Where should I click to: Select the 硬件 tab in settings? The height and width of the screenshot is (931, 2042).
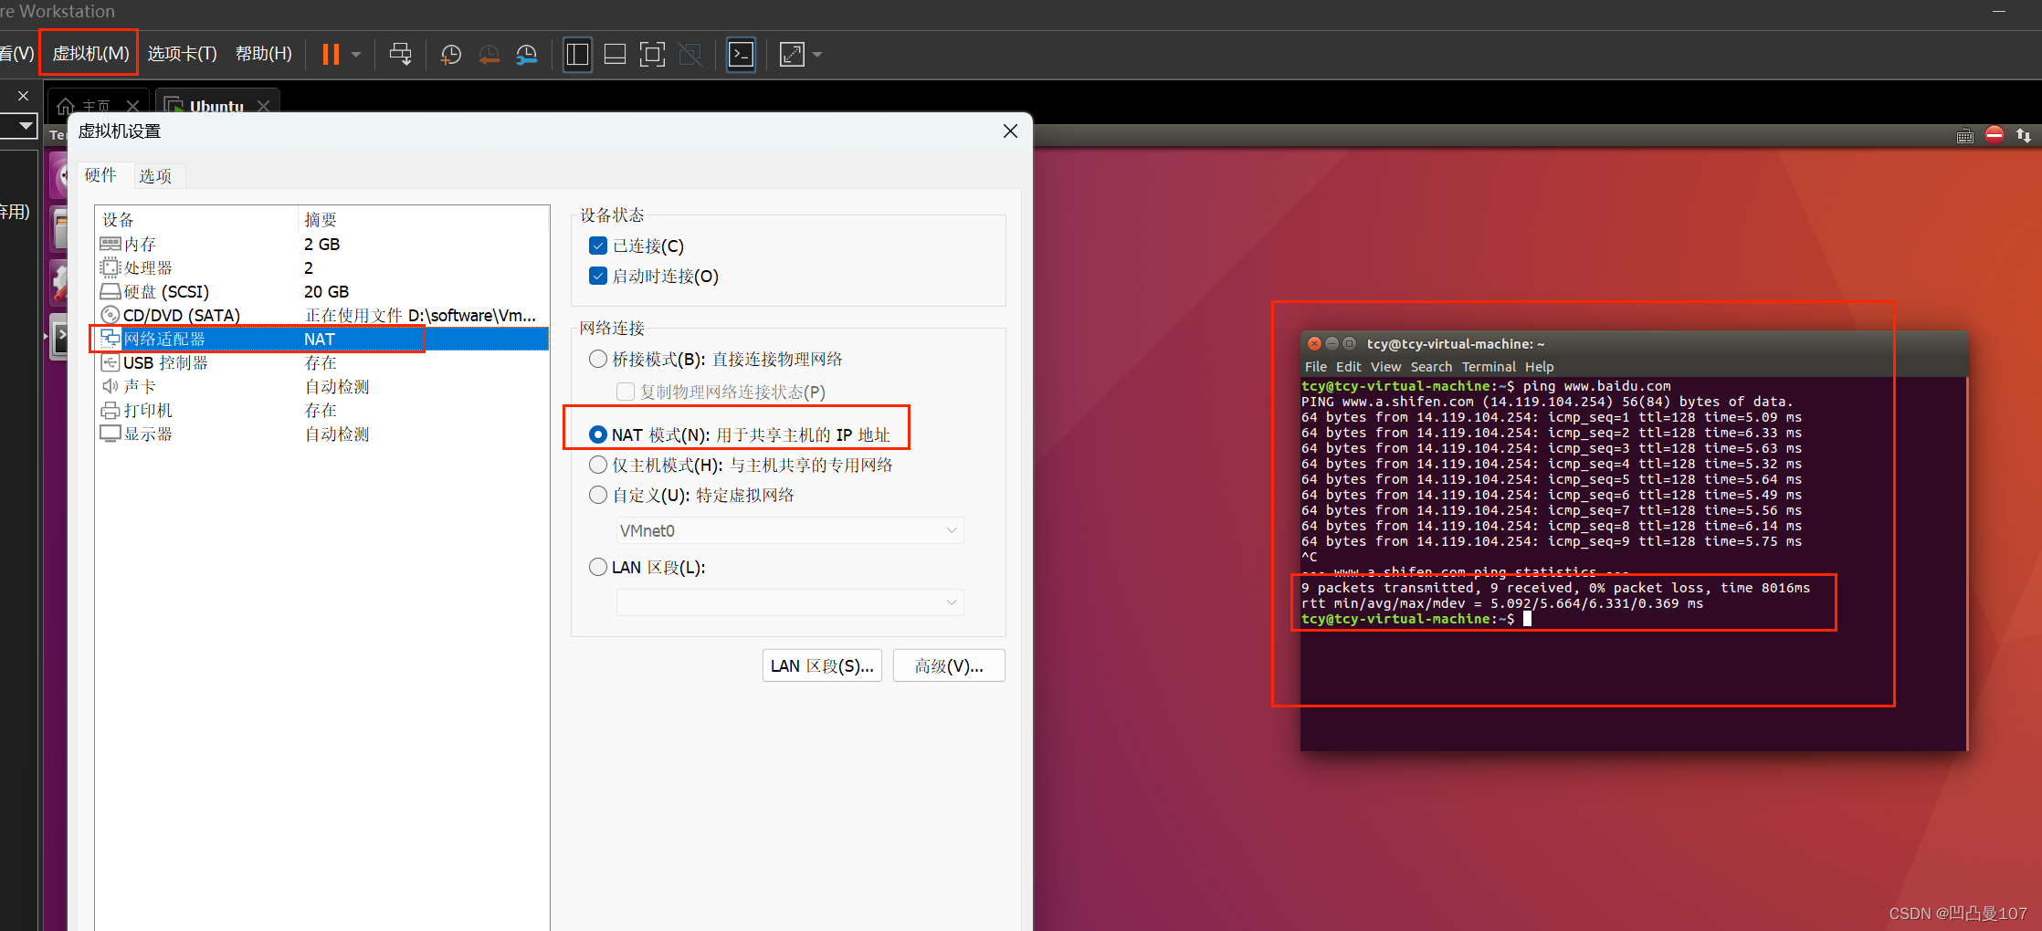click(x=100, y=174)
